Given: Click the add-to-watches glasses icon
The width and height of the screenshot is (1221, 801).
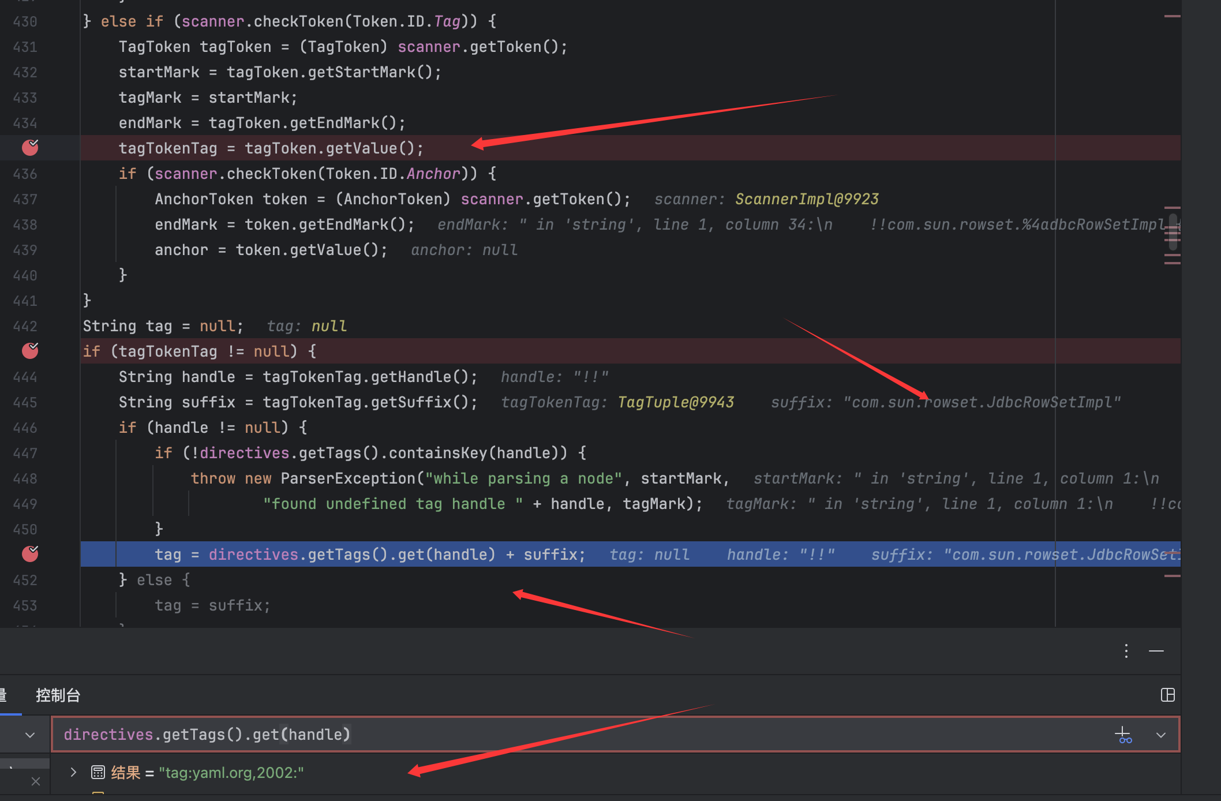Looking at the screenshot, I should [x=1123, y=735].
